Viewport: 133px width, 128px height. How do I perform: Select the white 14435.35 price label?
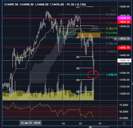[124, 60]
